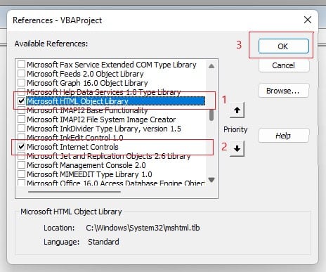The image size is (326, 272).
Task: Click the OK button
Action: tap(284, 46)
